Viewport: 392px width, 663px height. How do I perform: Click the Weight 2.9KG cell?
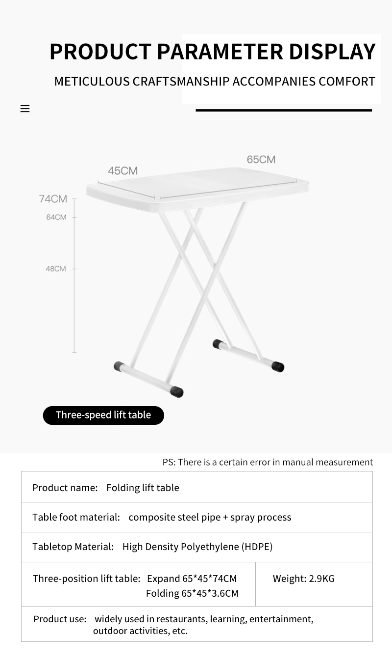click(x=314, y=584)
